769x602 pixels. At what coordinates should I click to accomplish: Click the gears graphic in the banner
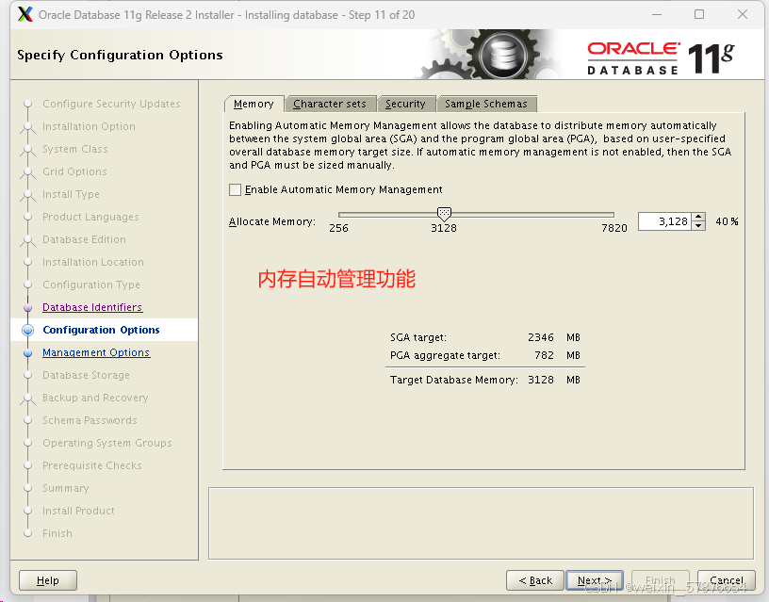[499, 54]
